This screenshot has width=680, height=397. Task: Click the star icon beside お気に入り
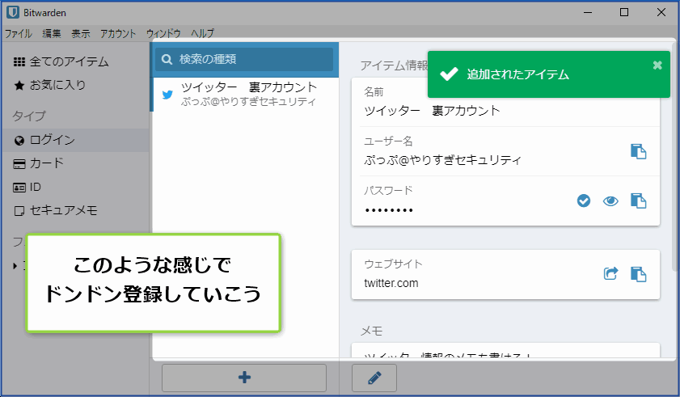(19, 85)
